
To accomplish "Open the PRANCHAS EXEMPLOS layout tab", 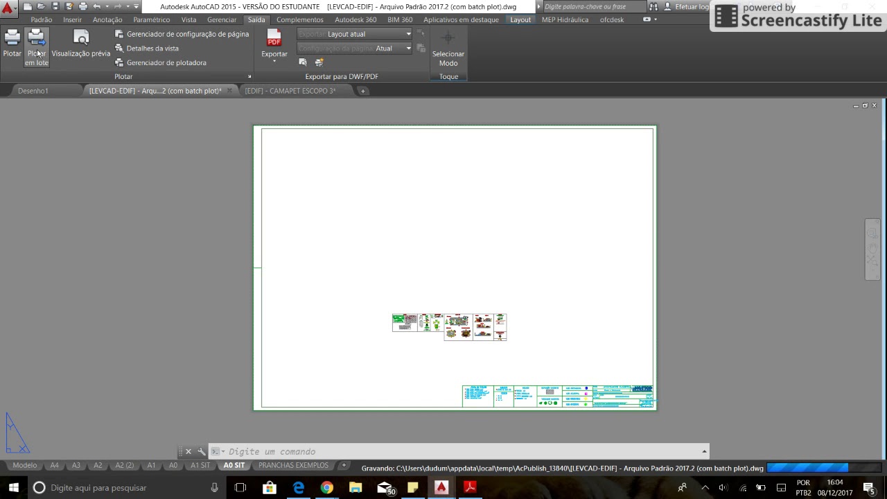I will point(293,466).
